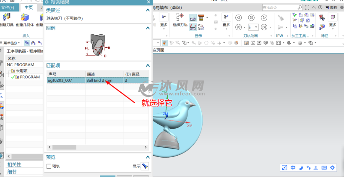Toggle IME Chinese/English mode (中)
The image size is (344, 177).
click(293, 168)
